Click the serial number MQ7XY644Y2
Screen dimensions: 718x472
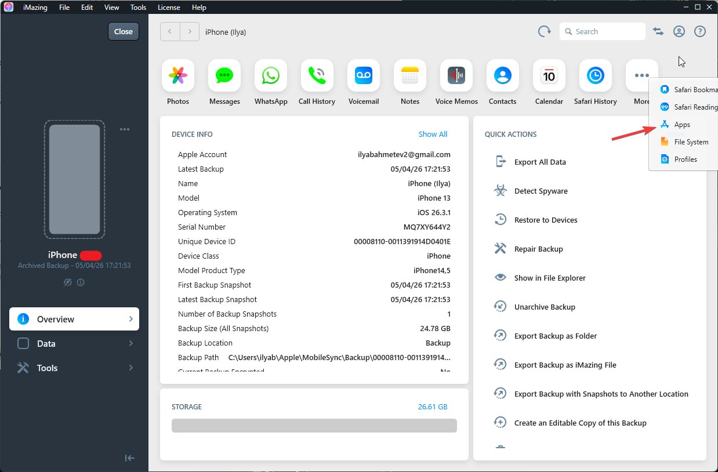(x=427, y=227)
